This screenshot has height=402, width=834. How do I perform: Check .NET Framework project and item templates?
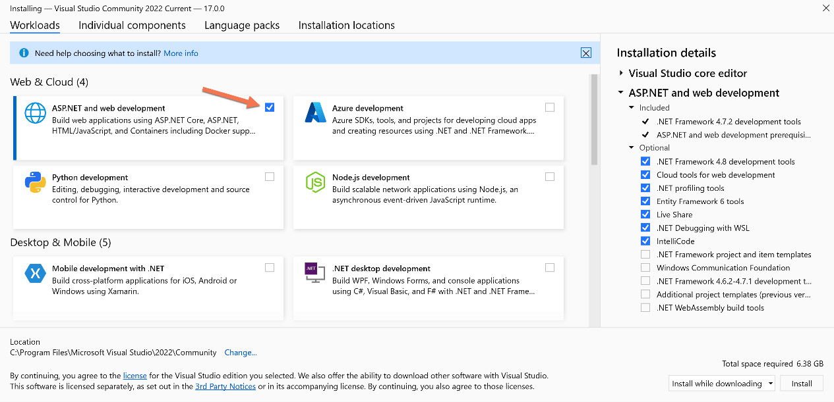[645, 255]
